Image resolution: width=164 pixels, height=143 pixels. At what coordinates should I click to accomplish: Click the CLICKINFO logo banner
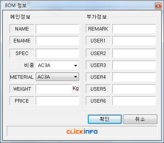point(82,132)
